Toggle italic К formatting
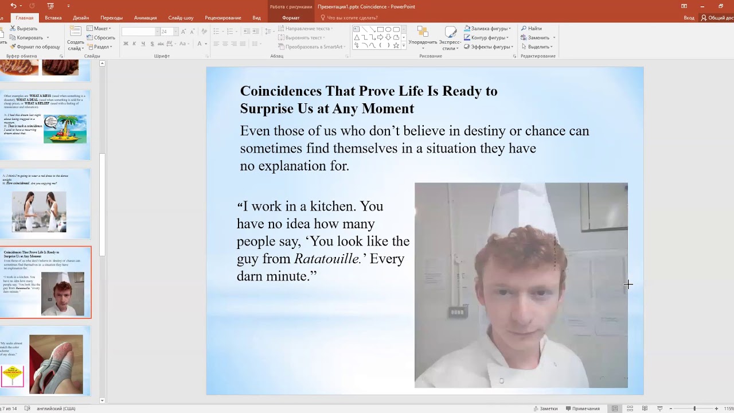734x413 pixels. click(134, 44)
